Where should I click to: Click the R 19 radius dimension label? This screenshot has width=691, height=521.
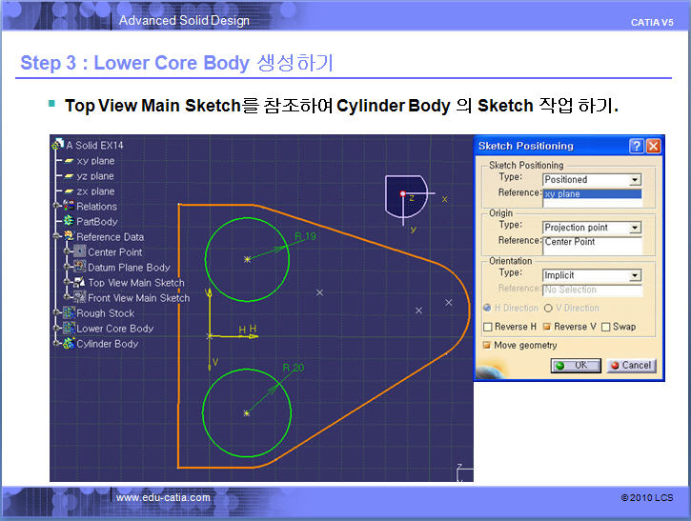305,236
